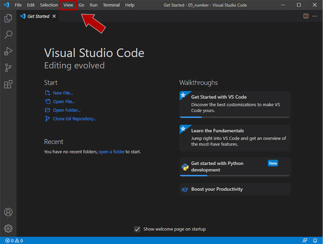Click the Open Folder icon beside its link

48,110
